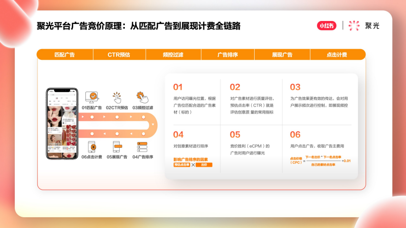Click the 01匹配广告 monitor checkmark icon
This screenshot has width=406, height=228.
(x=92, y=97)
